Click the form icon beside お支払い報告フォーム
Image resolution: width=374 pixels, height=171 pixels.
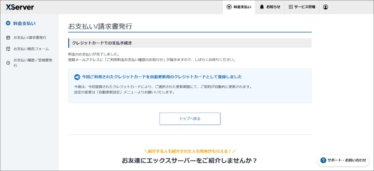pos(8,49)
